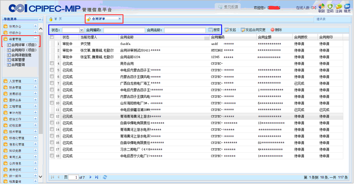Screen dimensions: 354x187
Task: Sort by the 当前处理人 column header
Action: (x=99, y=37)
